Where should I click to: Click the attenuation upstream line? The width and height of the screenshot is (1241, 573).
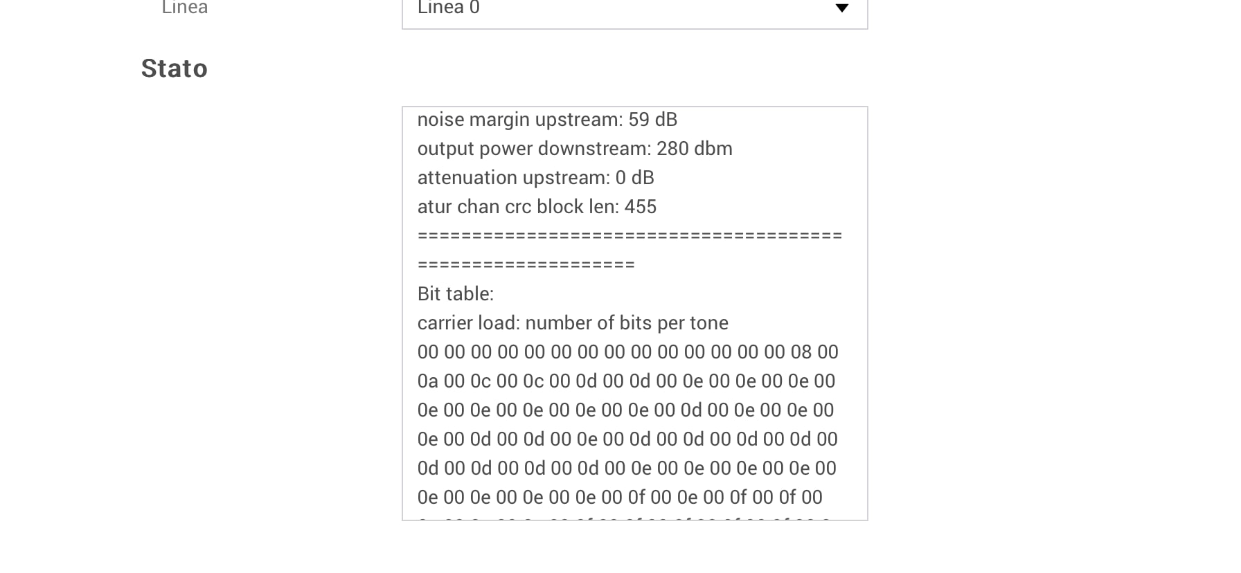(x=535, y=178)
